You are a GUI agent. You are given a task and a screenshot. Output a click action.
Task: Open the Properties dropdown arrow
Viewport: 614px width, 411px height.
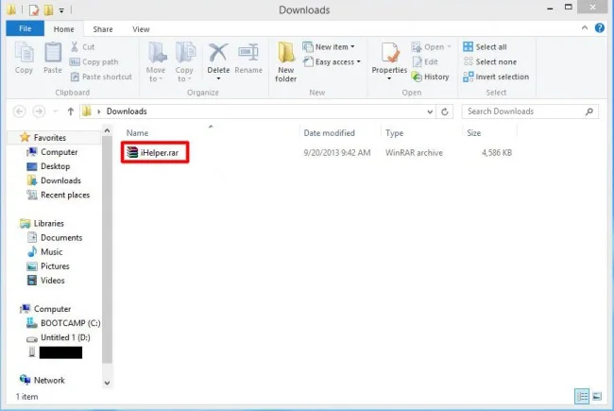point(389,78)
